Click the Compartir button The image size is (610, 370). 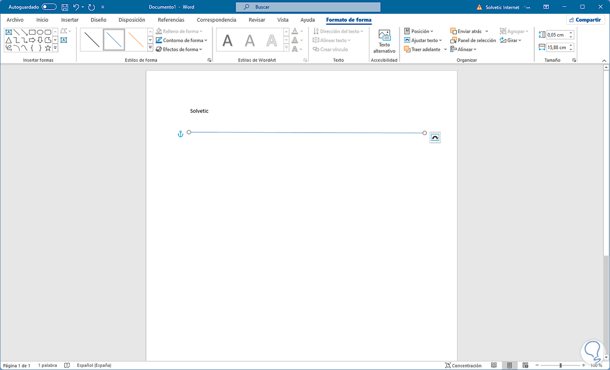coord(586,20)
